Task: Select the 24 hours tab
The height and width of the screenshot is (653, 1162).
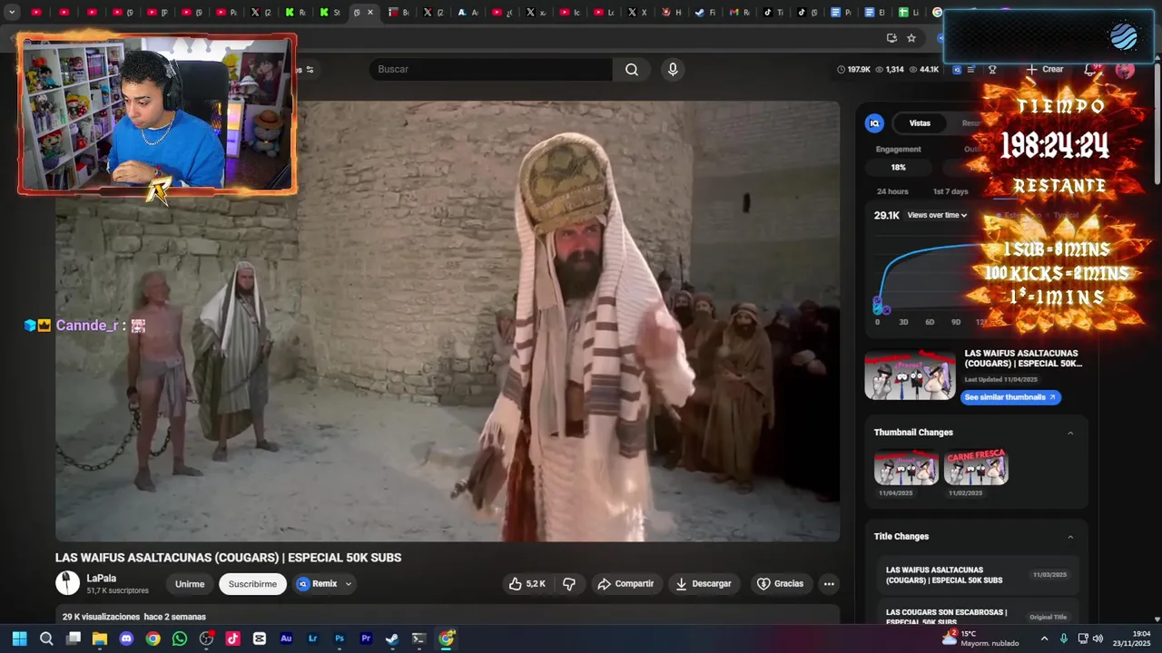Action: coord(892,191)
